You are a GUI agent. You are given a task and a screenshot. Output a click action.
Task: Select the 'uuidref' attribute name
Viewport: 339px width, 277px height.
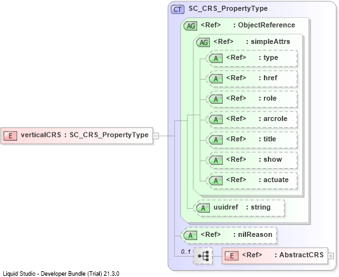pos(226,207)
